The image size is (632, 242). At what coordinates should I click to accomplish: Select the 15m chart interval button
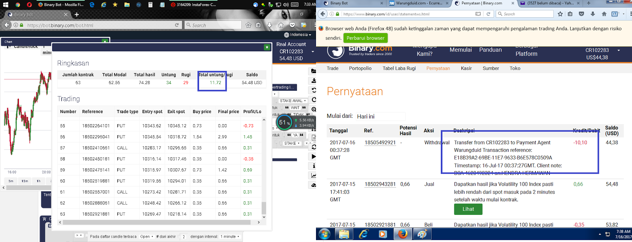(x=24, y=181)
